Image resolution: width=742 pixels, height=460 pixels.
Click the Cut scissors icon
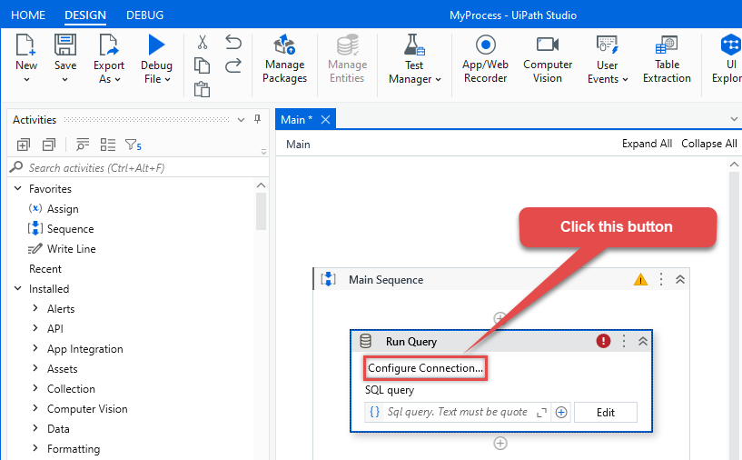tap(202, 42)
